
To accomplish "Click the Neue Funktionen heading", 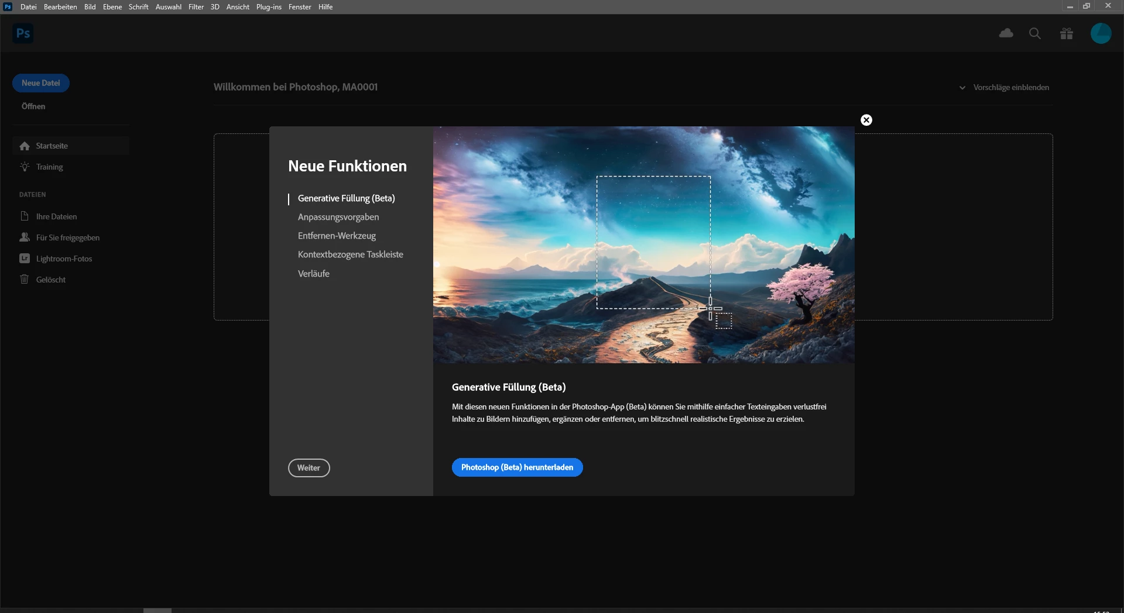I will [347, 166].
